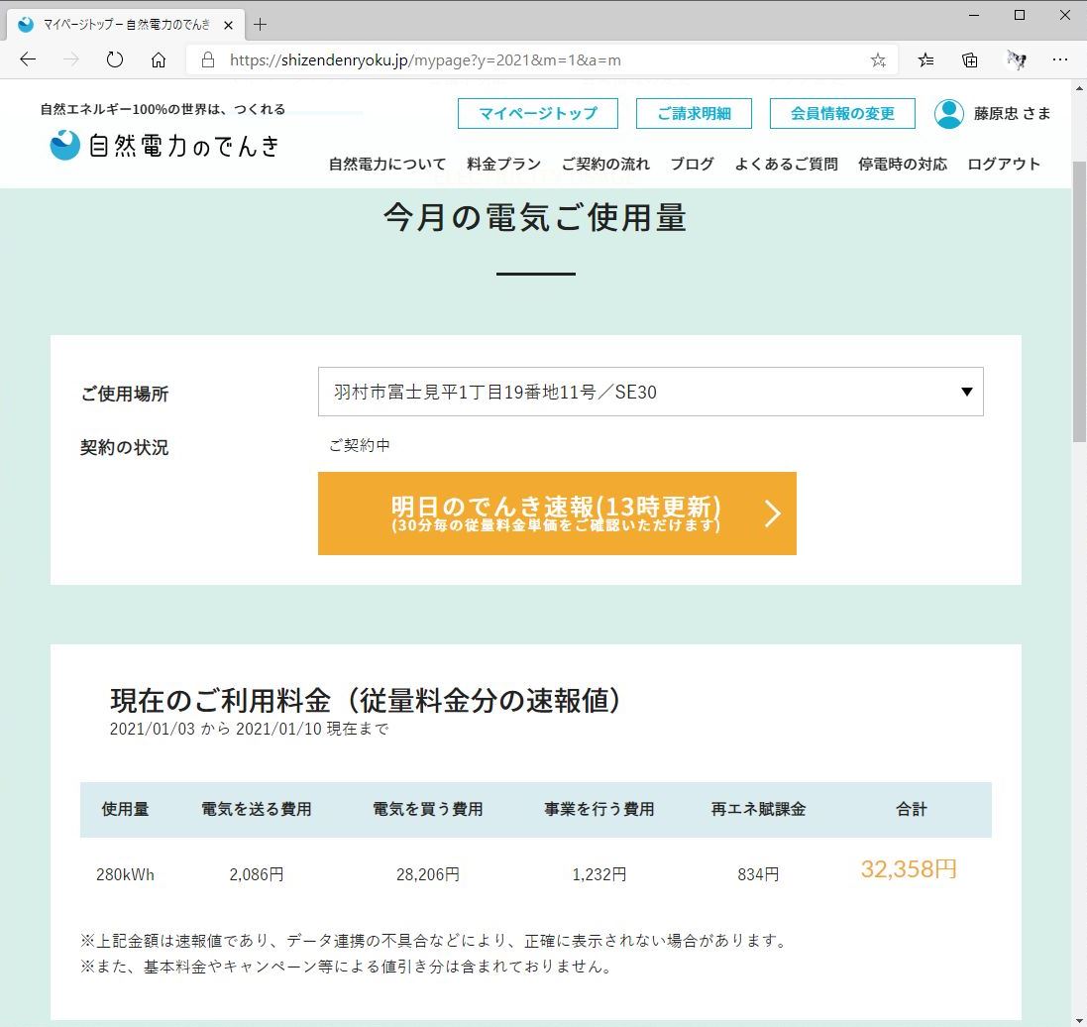Image resolution: width=1087 pixels, height=1027 pixels.
Task: Click the browser profile avatar icon
Action: pos(1016,60)
